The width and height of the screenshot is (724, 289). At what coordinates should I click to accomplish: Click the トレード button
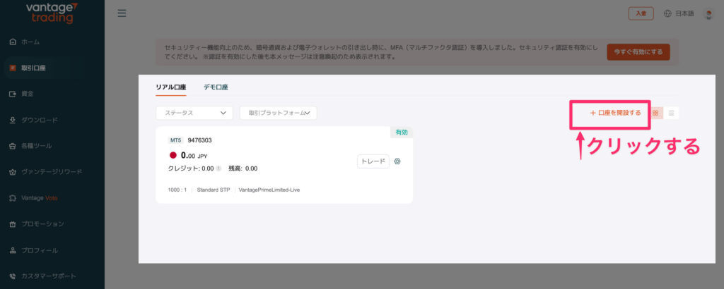[x=373, y=161]
